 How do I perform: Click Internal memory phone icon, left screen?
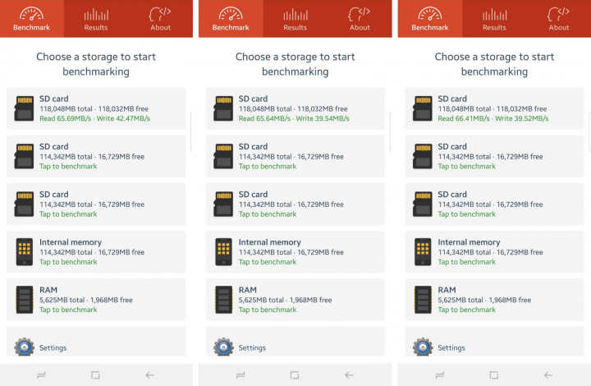pyautogui.click(x=24, y=252)
